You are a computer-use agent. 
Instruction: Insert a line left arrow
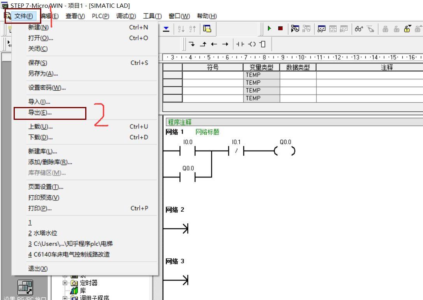214,44
